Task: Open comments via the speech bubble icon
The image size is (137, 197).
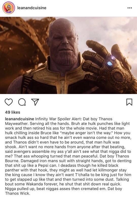Action: (x=22, y=102)
